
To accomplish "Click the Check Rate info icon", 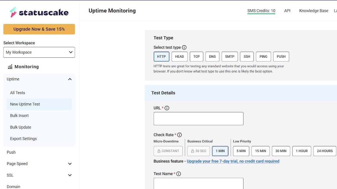I will [179, 135].
